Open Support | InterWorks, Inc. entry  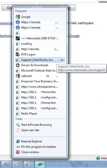pos(37,60)
